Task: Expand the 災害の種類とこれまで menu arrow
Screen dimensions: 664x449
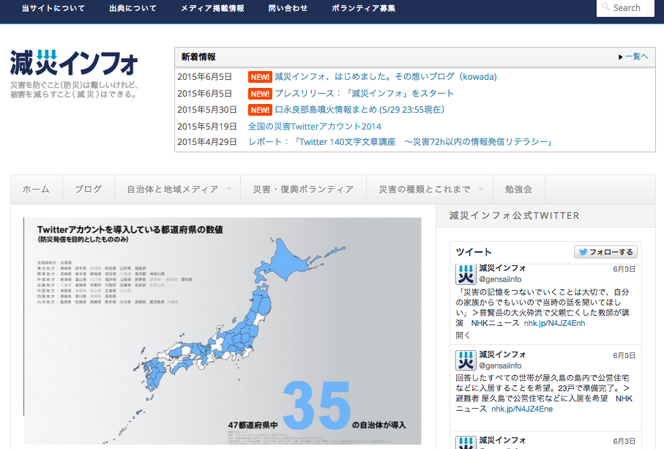Action: point(481,189)
